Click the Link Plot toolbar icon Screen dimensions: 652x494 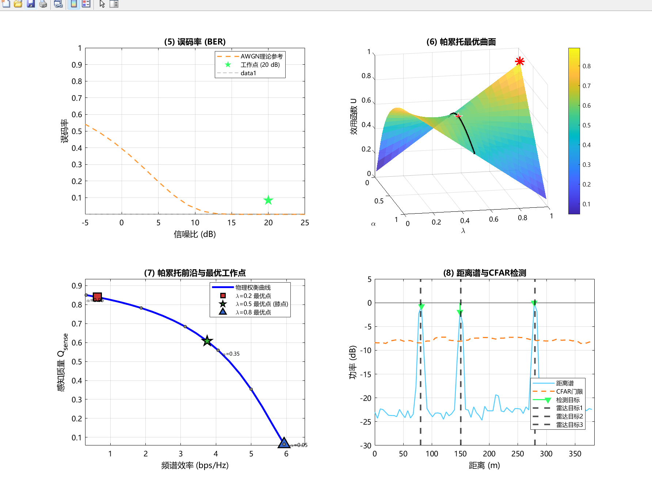pos(58,4)
